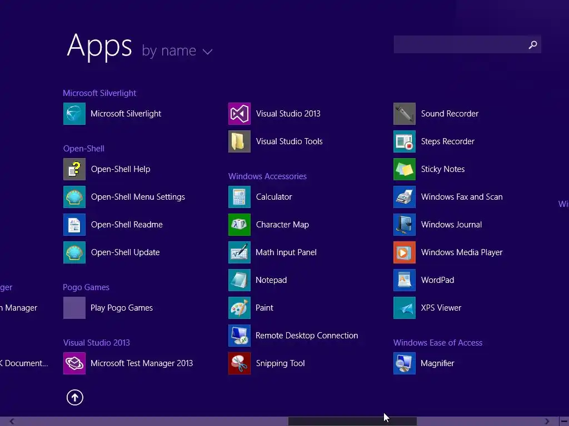
Task: Click the 'Windows Fax and Scan' label
Action: pyautogui.click(x=462, y=197)
